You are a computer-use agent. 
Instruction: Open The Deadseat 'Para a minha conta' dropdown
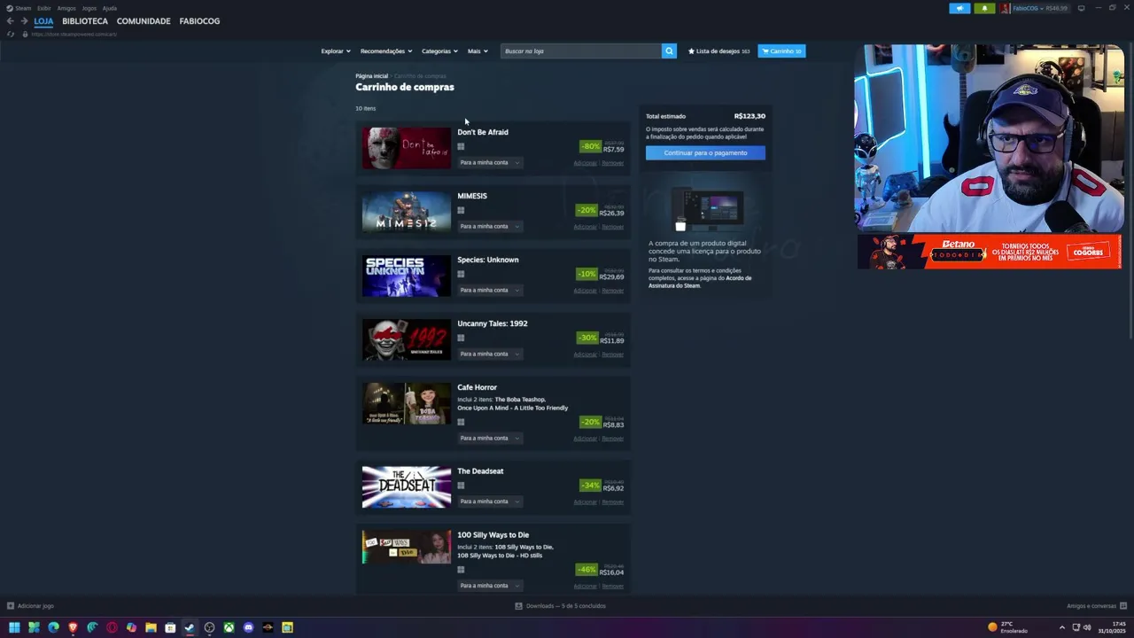point(490,502)
